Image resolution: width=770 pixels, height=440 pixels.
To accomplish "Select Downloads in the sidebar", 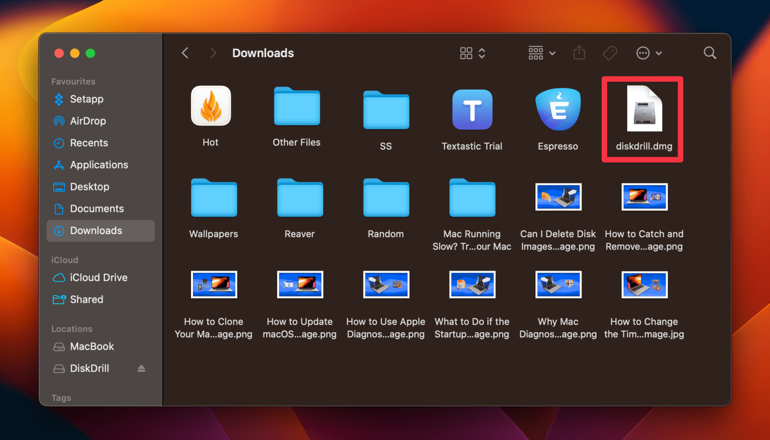I will (96, 231).
